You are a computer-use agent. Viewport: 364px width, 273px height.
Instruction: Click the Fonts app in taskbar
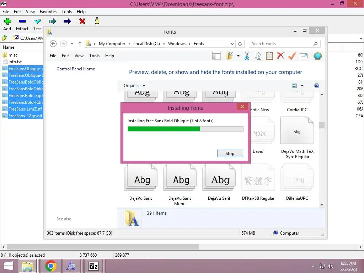tap(71, 266)
